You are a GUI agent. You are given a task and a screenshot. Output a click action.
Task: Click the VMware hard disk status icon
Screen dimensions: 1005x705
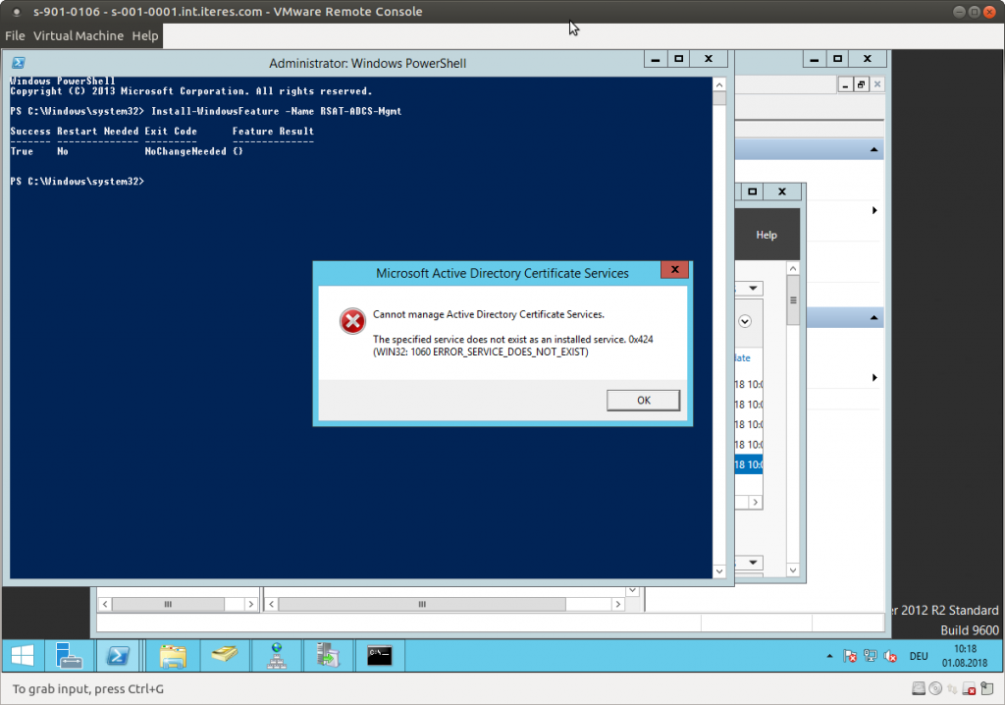coord(919,689)
